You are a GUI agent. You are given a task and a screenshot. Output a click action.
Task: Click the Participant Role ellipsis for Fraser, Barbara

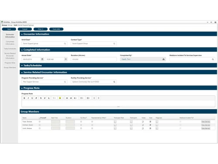point(115,122)
